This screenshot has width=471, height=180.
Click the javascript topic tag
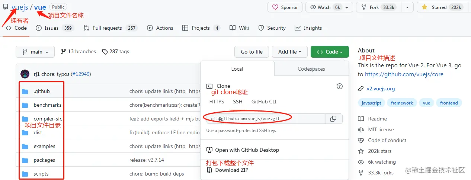371,103
